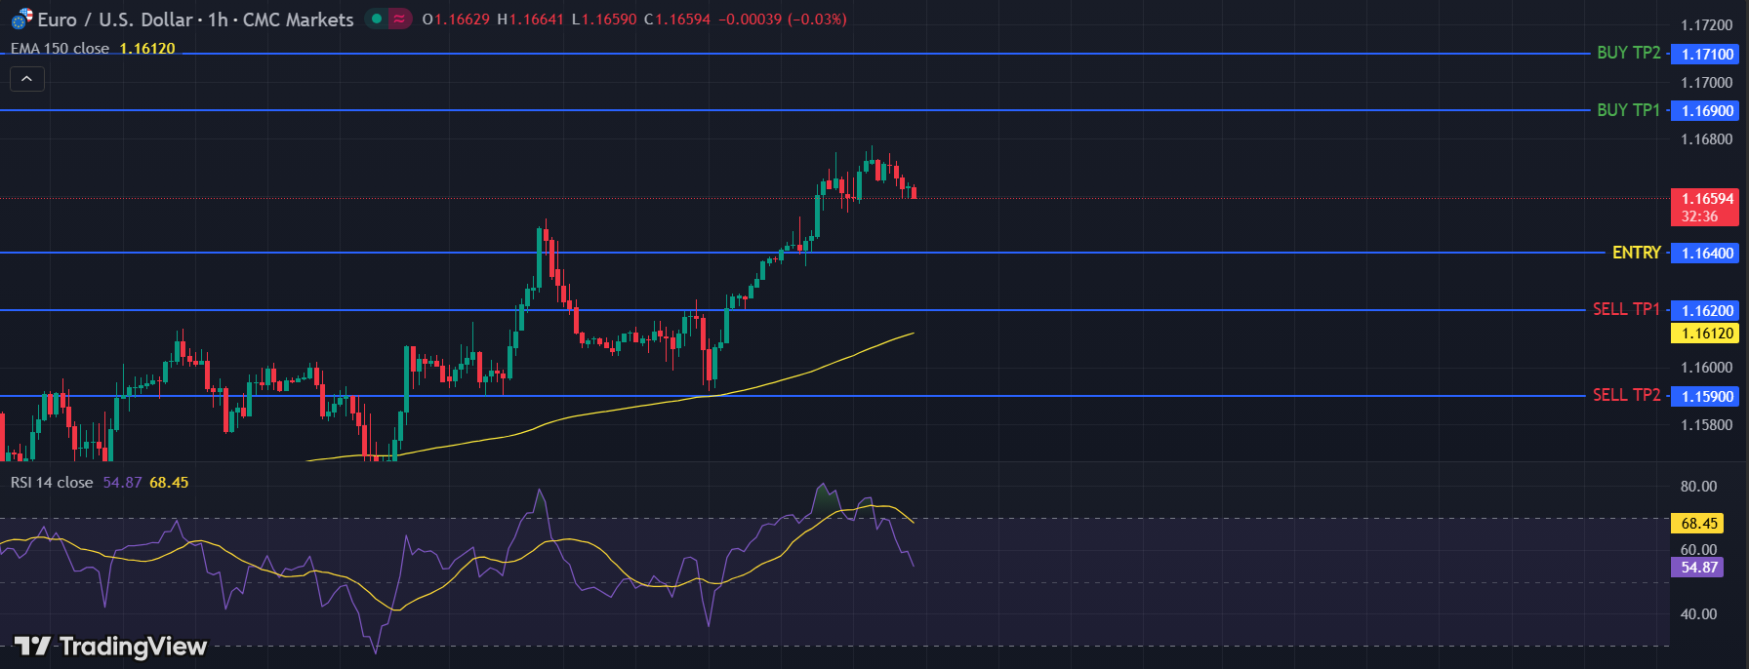
Task: Select the yellow ENTRY line label
Action: (x=1636, y=253)
